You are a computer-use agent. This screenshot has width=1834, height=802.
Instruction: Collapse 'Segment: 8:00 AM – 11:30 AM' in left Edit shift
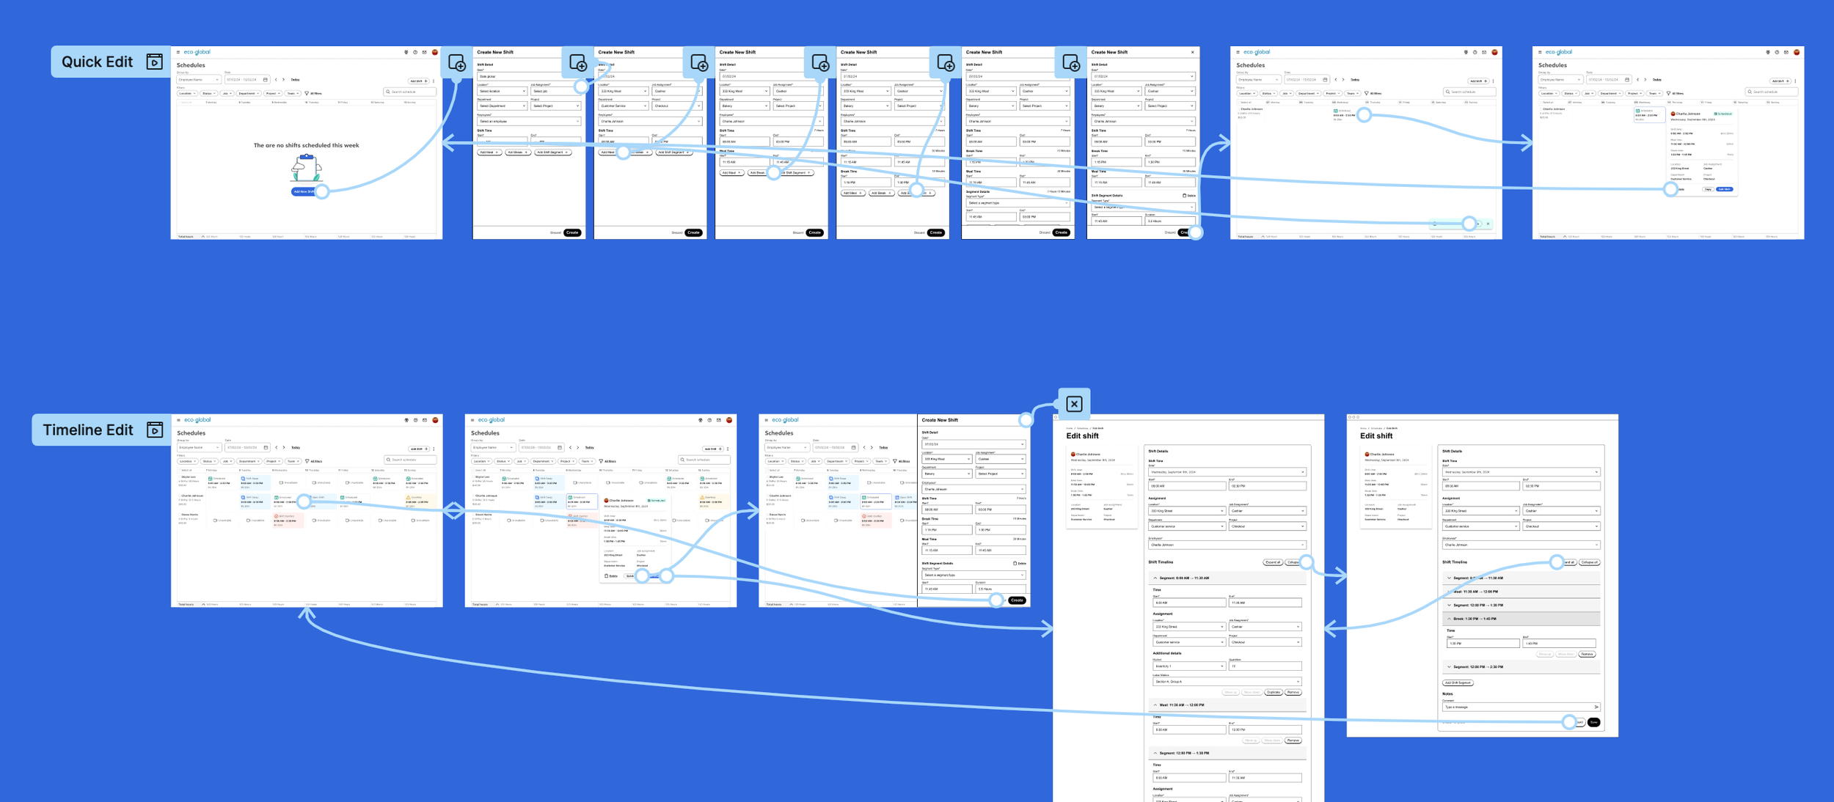click(x=1156, y=578)
